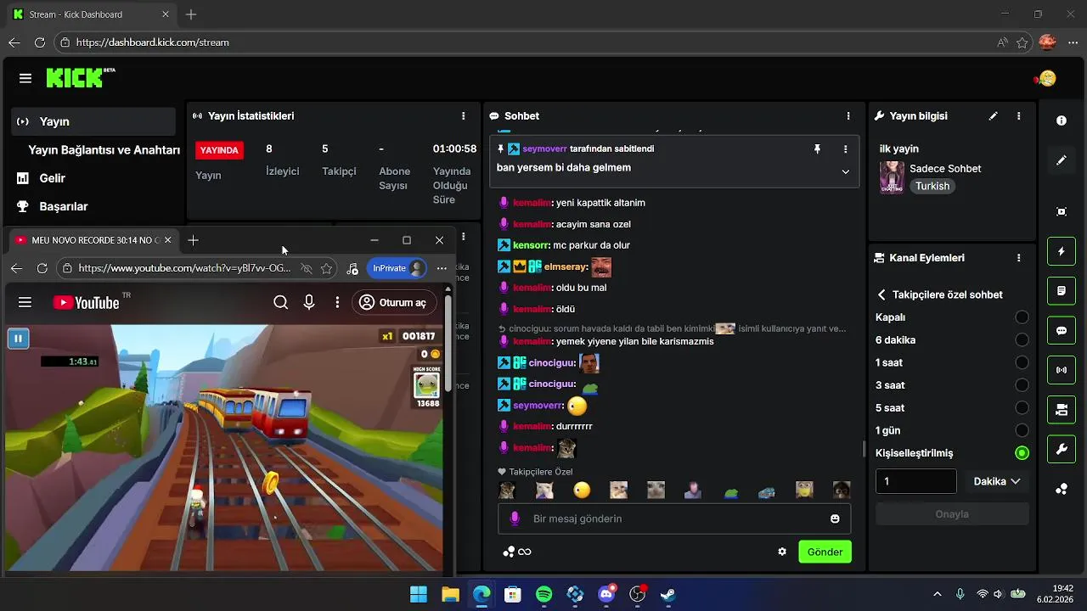Image resolution: width=1087 pixels, height=611 pixels.
Task: Open the Dakika unit dropdown
Action: 996,481
